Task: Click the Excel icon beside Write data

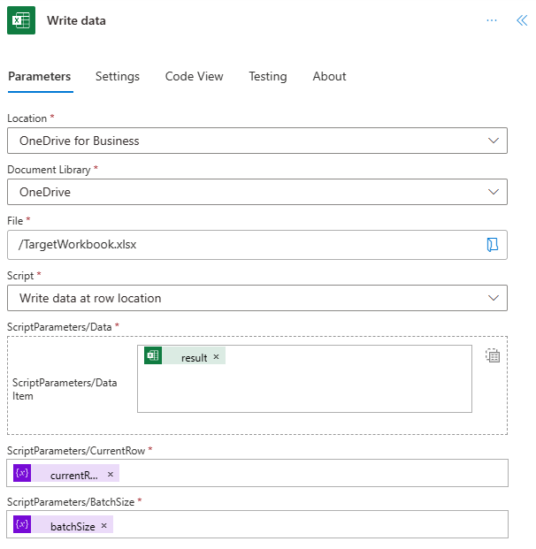Action: (21, 20)
